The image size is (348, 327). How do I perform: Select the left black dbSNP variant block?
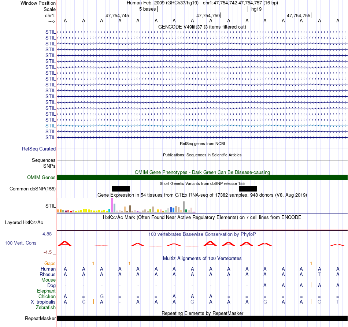tap(121, 189)
